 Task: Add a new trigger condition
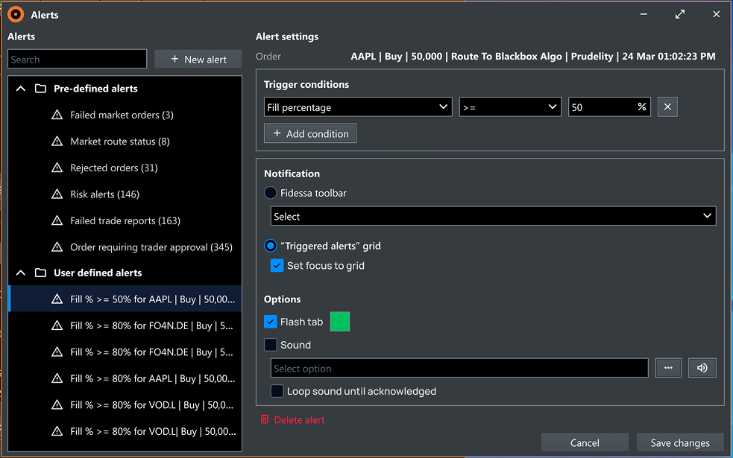click(309, 133)
